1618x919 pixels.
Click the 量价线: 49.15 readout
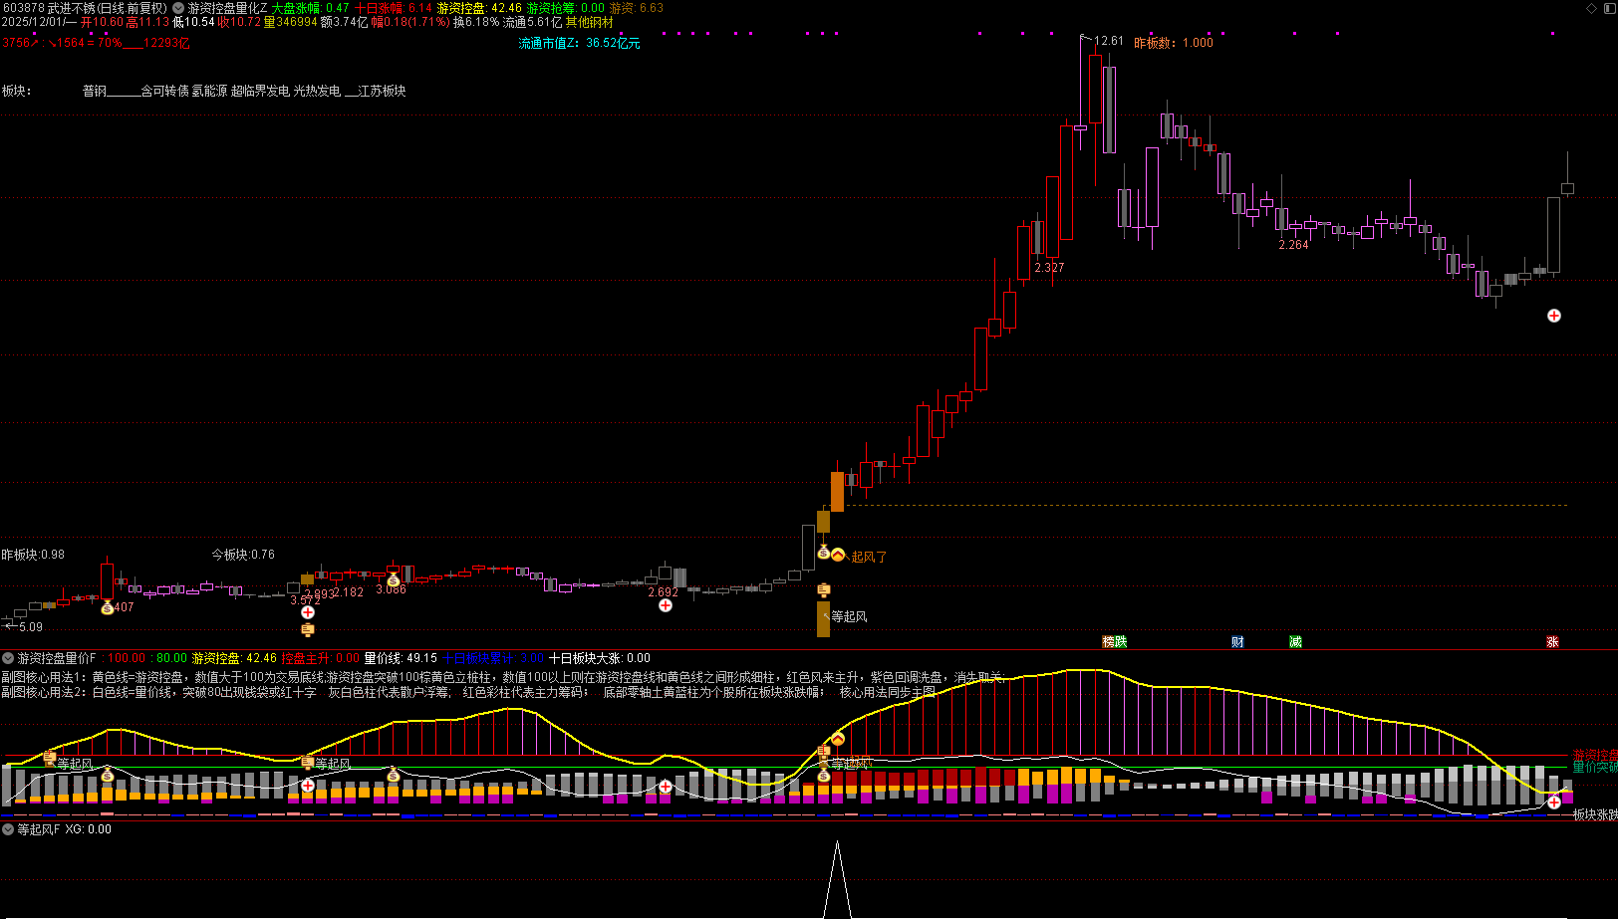point(401,658)
